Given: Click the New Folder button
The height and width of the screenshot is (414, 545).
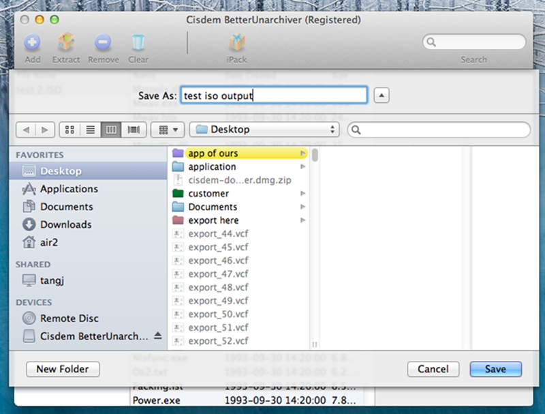Looking at the screenshot, I should coord(63,369).
